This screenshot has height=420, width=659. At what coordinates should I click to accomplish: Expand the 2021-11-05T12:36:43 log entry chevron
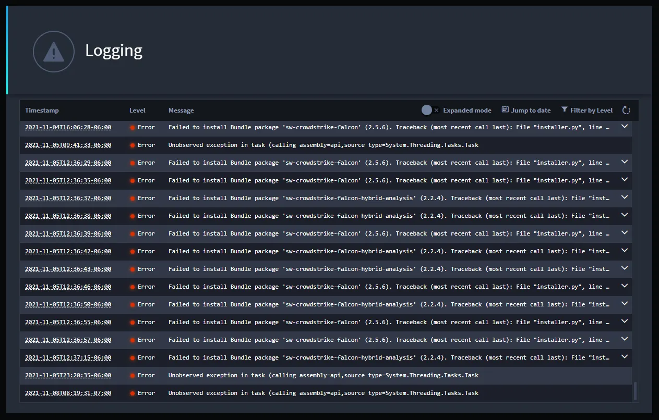tap(624, 268)
